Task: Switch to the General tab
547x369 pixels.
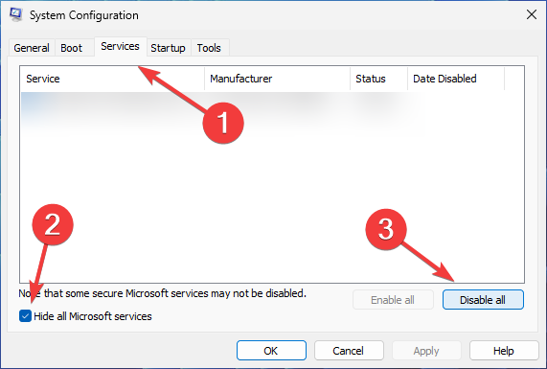Action: (32, 48)
